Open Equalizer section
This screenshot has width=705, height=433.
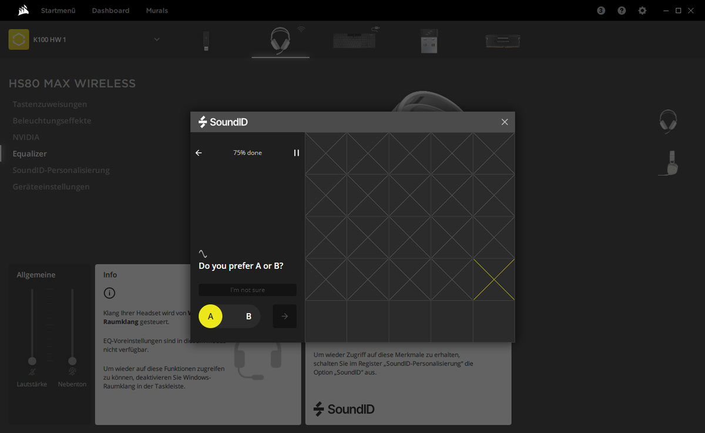click(29, 153)
